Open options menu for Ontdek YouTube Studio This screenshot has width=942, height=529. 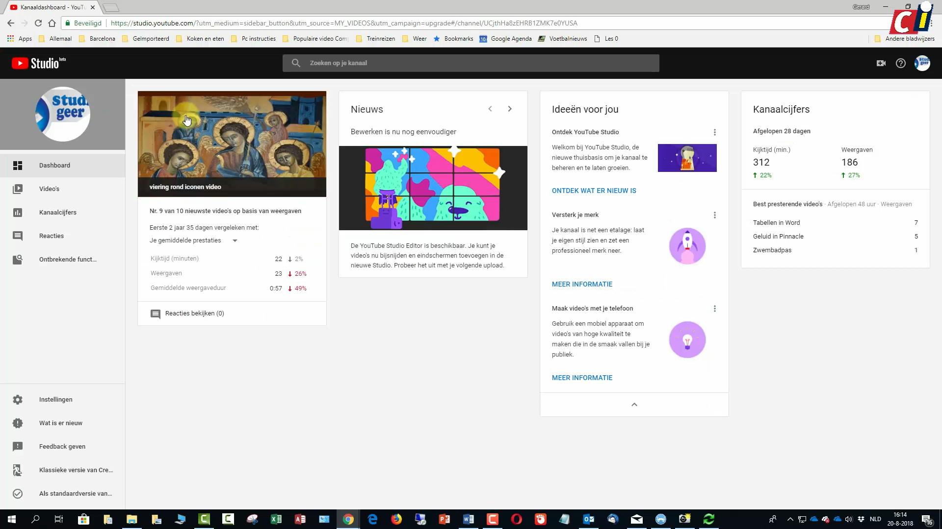[715, 132]
